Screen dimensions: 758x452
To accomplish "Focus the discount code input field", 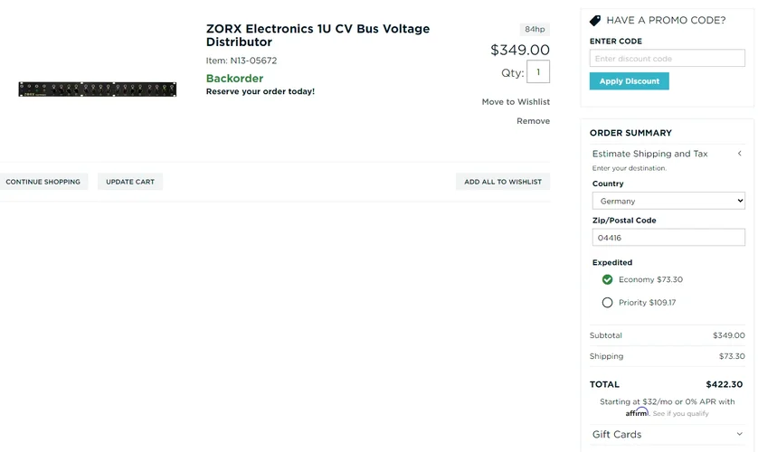I will coord(668,59).
